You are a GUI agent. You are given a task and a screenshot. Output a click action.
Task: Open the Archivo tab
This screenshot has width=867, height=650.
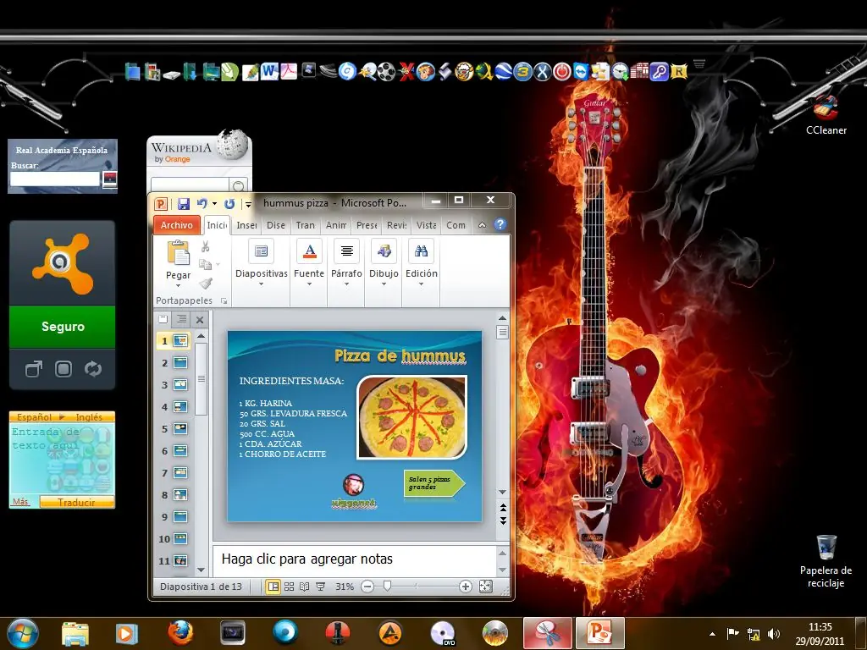coord(176,225)
